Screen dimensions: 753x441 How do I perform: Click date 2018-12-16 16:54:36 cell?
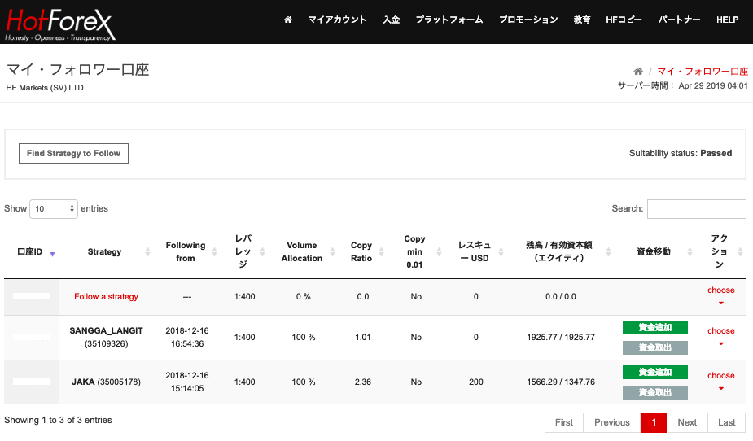[x=187, y=337]
